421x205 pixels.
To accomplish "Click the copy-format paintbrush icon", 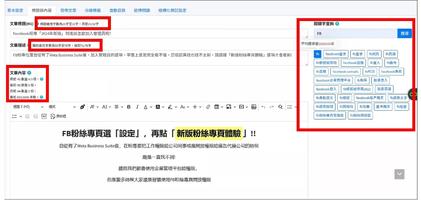I will (82, 107).
